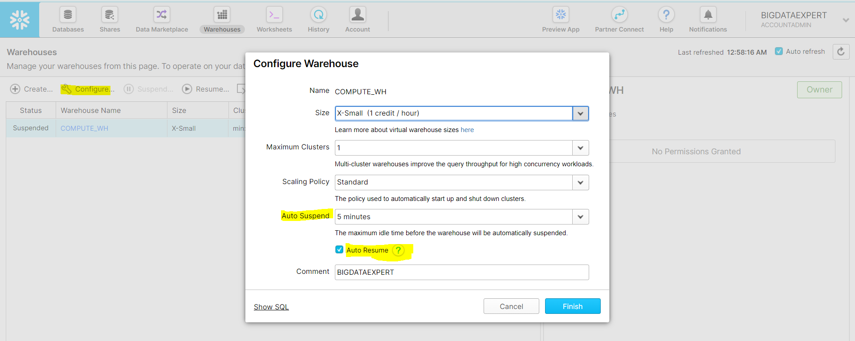The width and height of the screenshot is (855, 341).
Task: Expand the BIGDATAEXPERT account menu
Action: (845, 20)
